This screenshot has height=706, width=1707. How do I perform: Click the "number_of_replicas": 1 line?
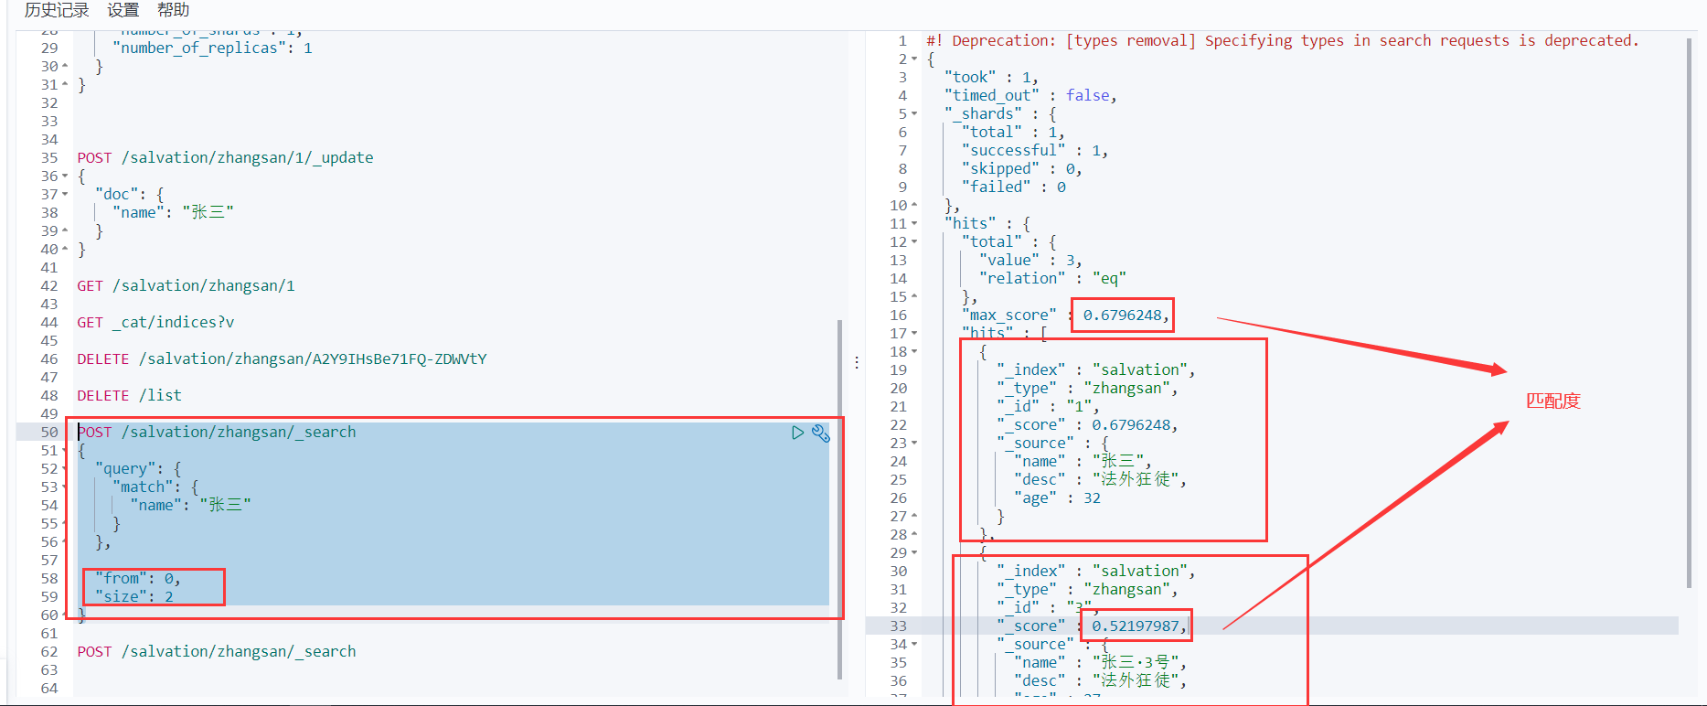[212, 48]
